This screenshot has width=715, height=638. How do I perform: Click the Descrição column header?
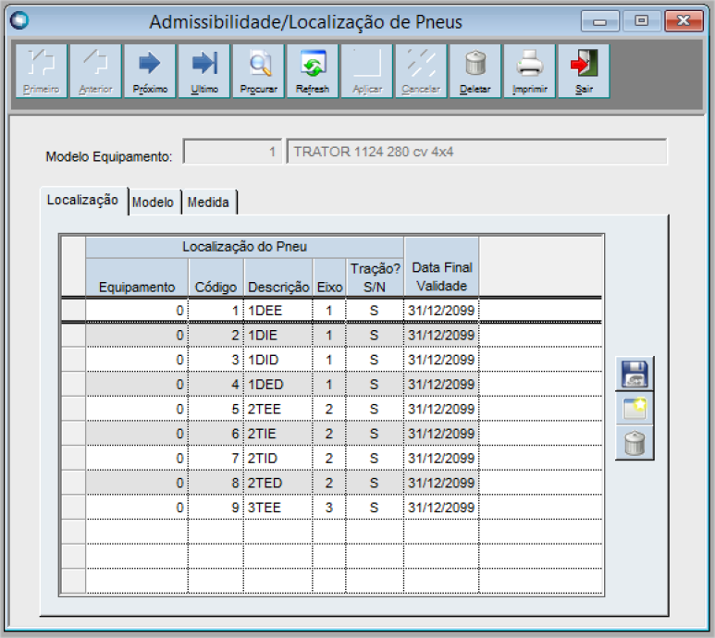pyautogui.click(x=278, y=277)
